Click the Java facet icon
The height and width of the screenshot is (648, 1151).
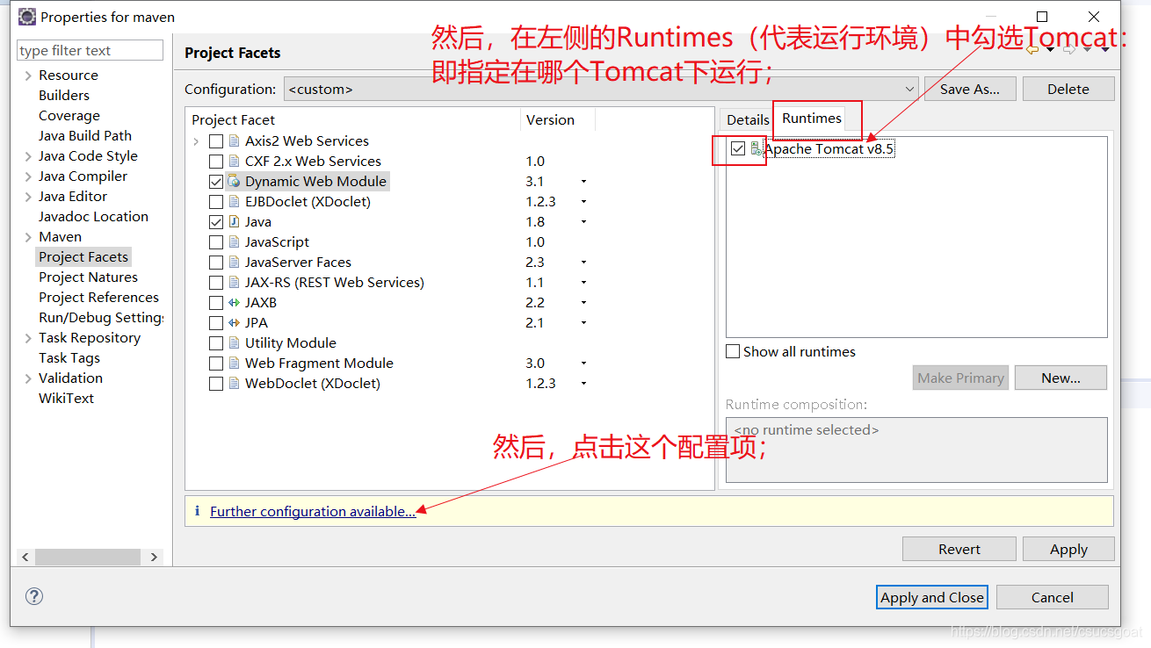234,222
